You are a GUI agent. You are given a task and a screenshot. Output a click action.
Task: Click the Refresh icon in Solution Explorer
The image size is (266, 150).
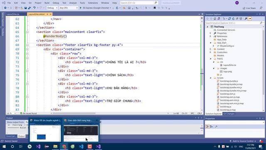pos(233,19)
